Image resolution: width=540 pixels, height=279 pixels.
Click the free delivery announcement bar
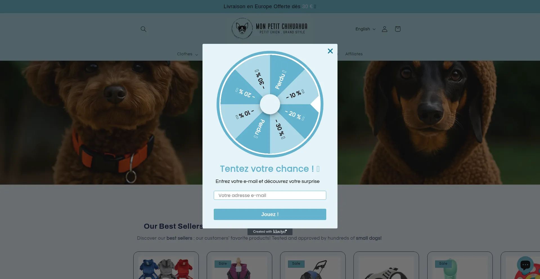tap(270, 6)
